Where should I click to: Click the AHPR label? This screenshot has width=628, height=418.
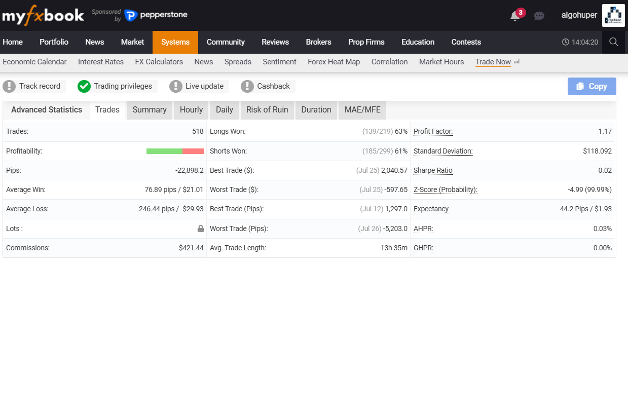tap(423, 229)
